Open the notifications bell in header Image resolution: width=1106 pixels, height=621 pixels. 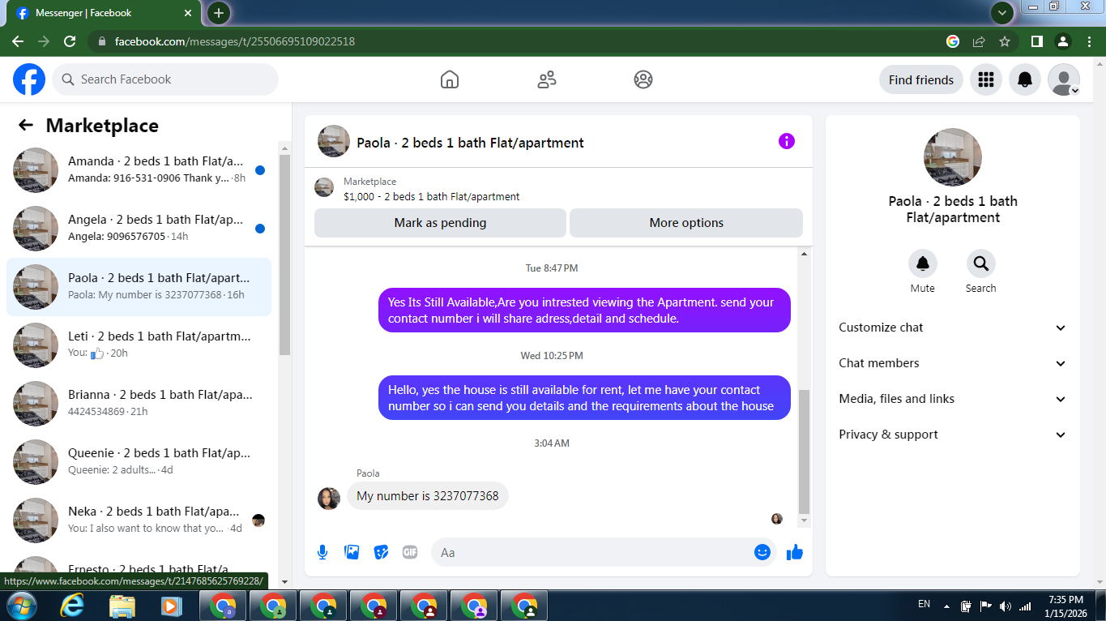coord(1025,79)
